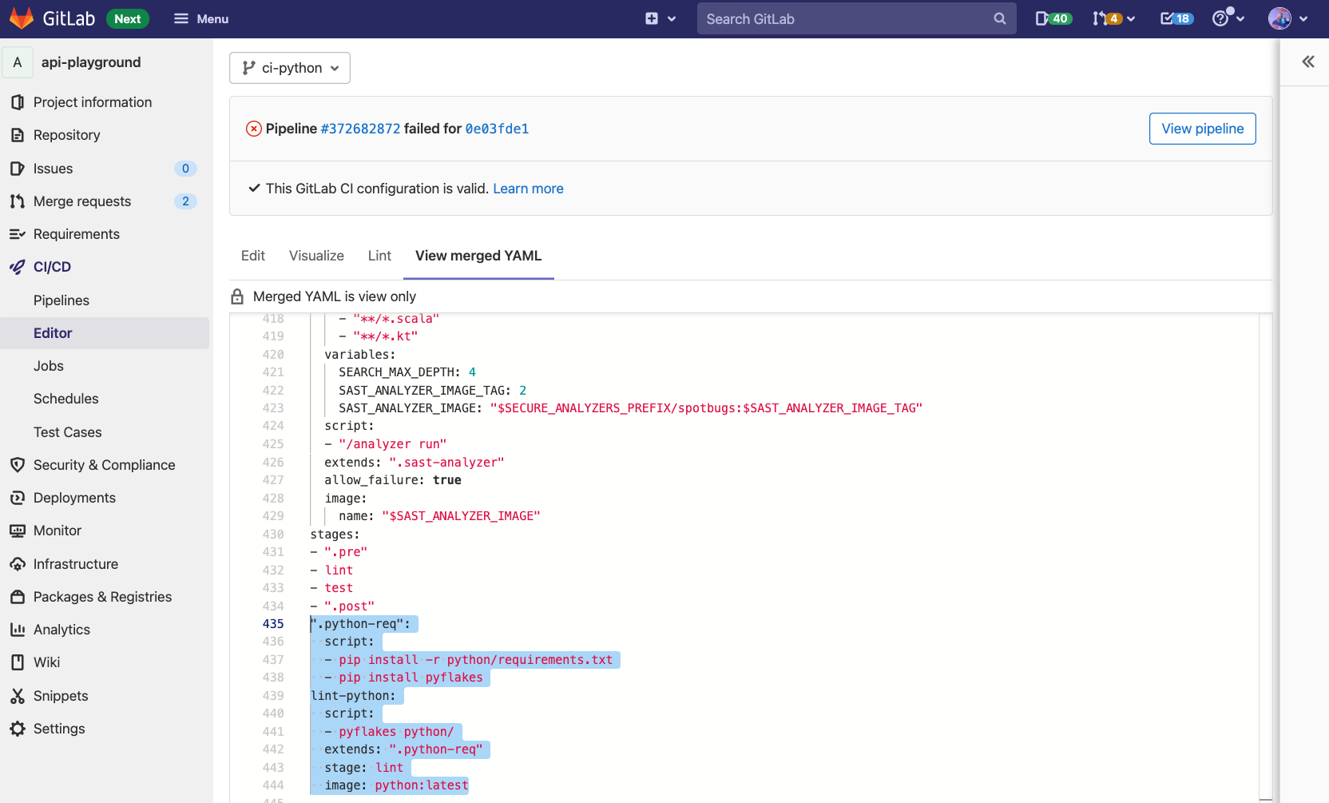Click the Settings gear in sidebar

click(18, 729)
